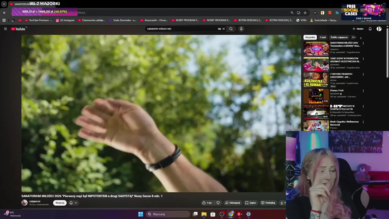
Task: Open options menu for 'Dostawałam w MORDĘ' video
Action: point(363,43)
